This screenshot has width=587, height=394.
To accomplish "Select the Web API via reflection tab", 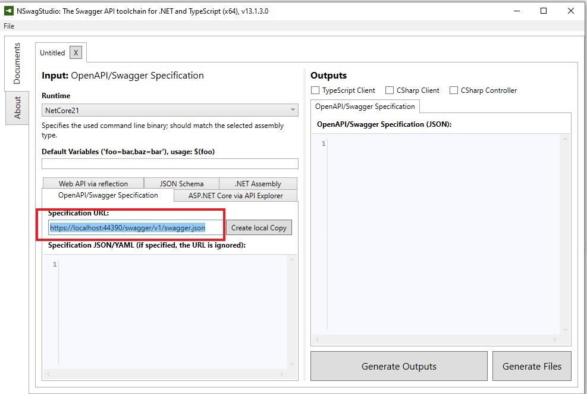I will (x=92, y=183).
